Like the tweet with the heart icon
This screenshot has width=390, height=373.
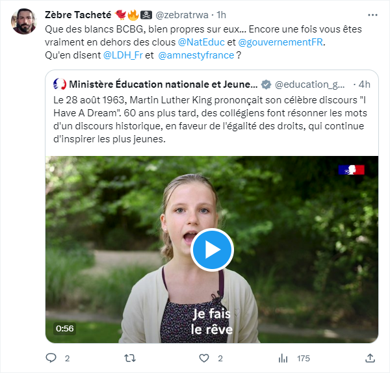click(204, 358)
